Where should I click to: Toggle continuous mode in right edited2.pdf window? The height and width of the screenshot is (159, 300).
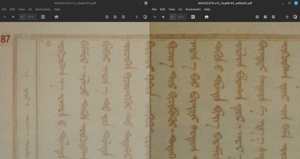287,17
